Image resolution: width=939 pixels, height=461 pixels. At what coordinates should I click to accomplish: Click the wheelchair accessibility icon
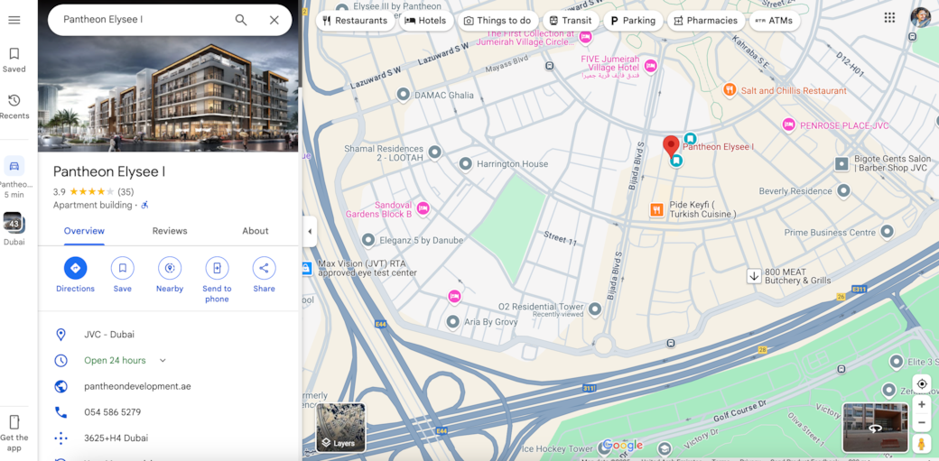click(145, 206)
